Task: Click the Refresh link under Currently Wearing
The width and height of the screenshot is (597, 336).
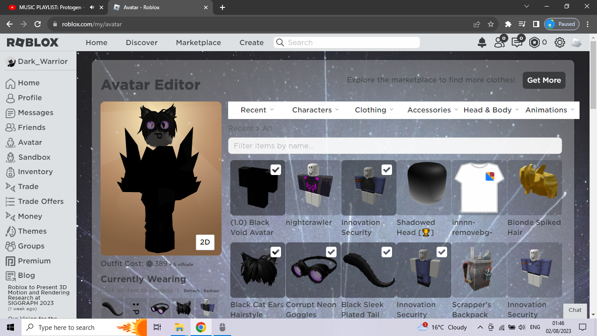Action: pyautogui.click(x=191, y=291)
